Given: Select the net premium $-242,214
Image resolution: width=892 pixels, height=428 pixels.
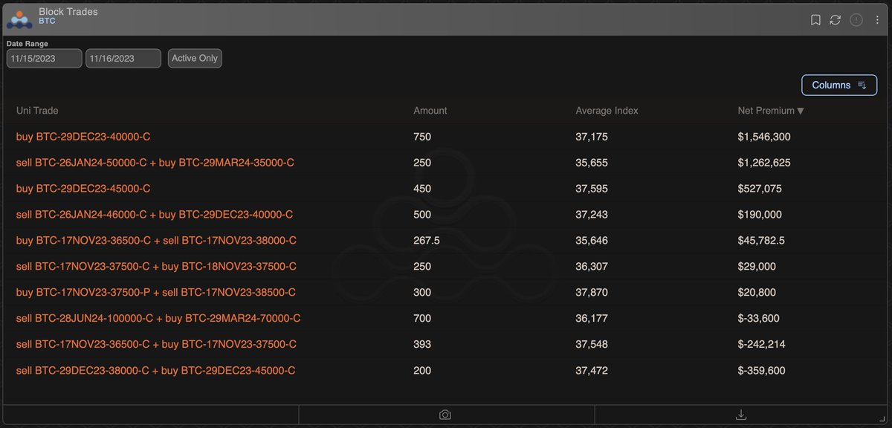Looking at the screenshot, I should pyautogui.click(x=761, y=344).
